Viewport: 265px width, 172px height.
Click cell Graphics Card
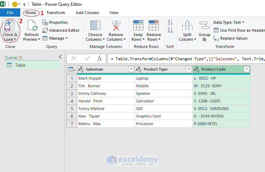(x=164, y=116)
